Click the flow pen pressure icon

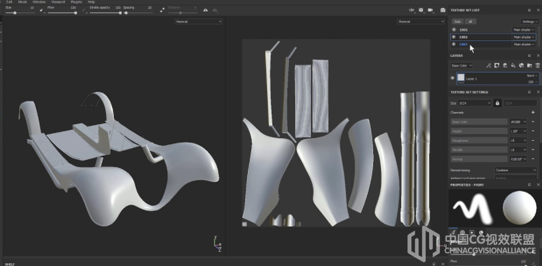point(85,10)
